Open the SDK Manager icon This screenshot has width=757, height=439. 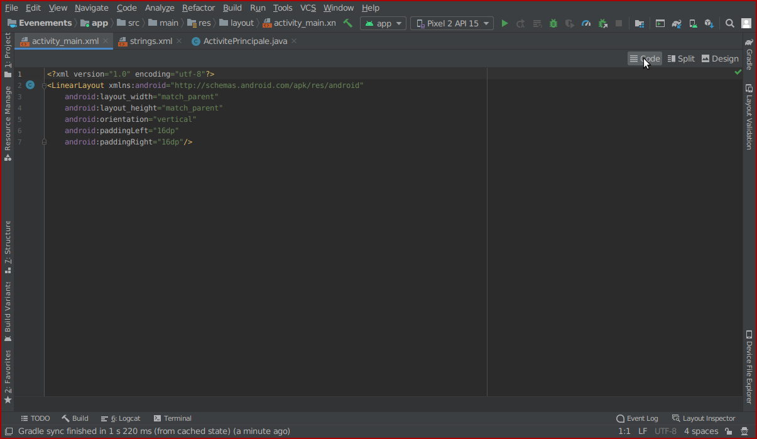[709, 23]
